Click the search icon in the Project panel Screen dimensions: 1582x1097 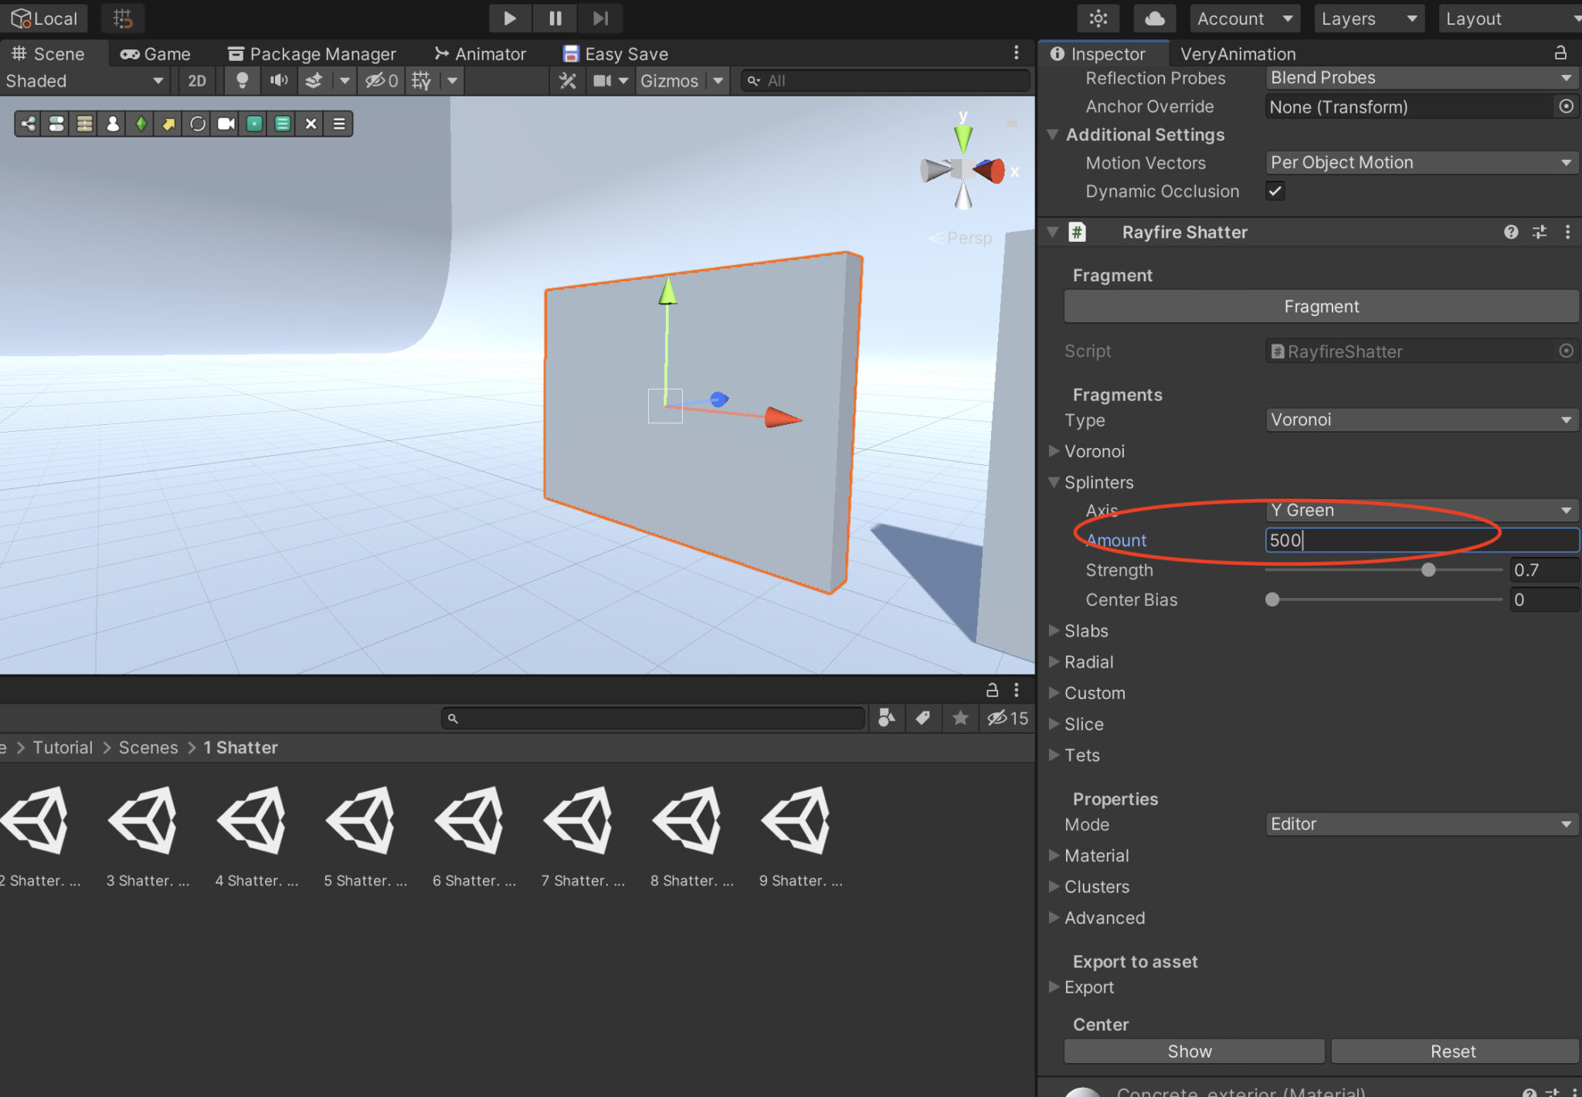coord(454,718)
